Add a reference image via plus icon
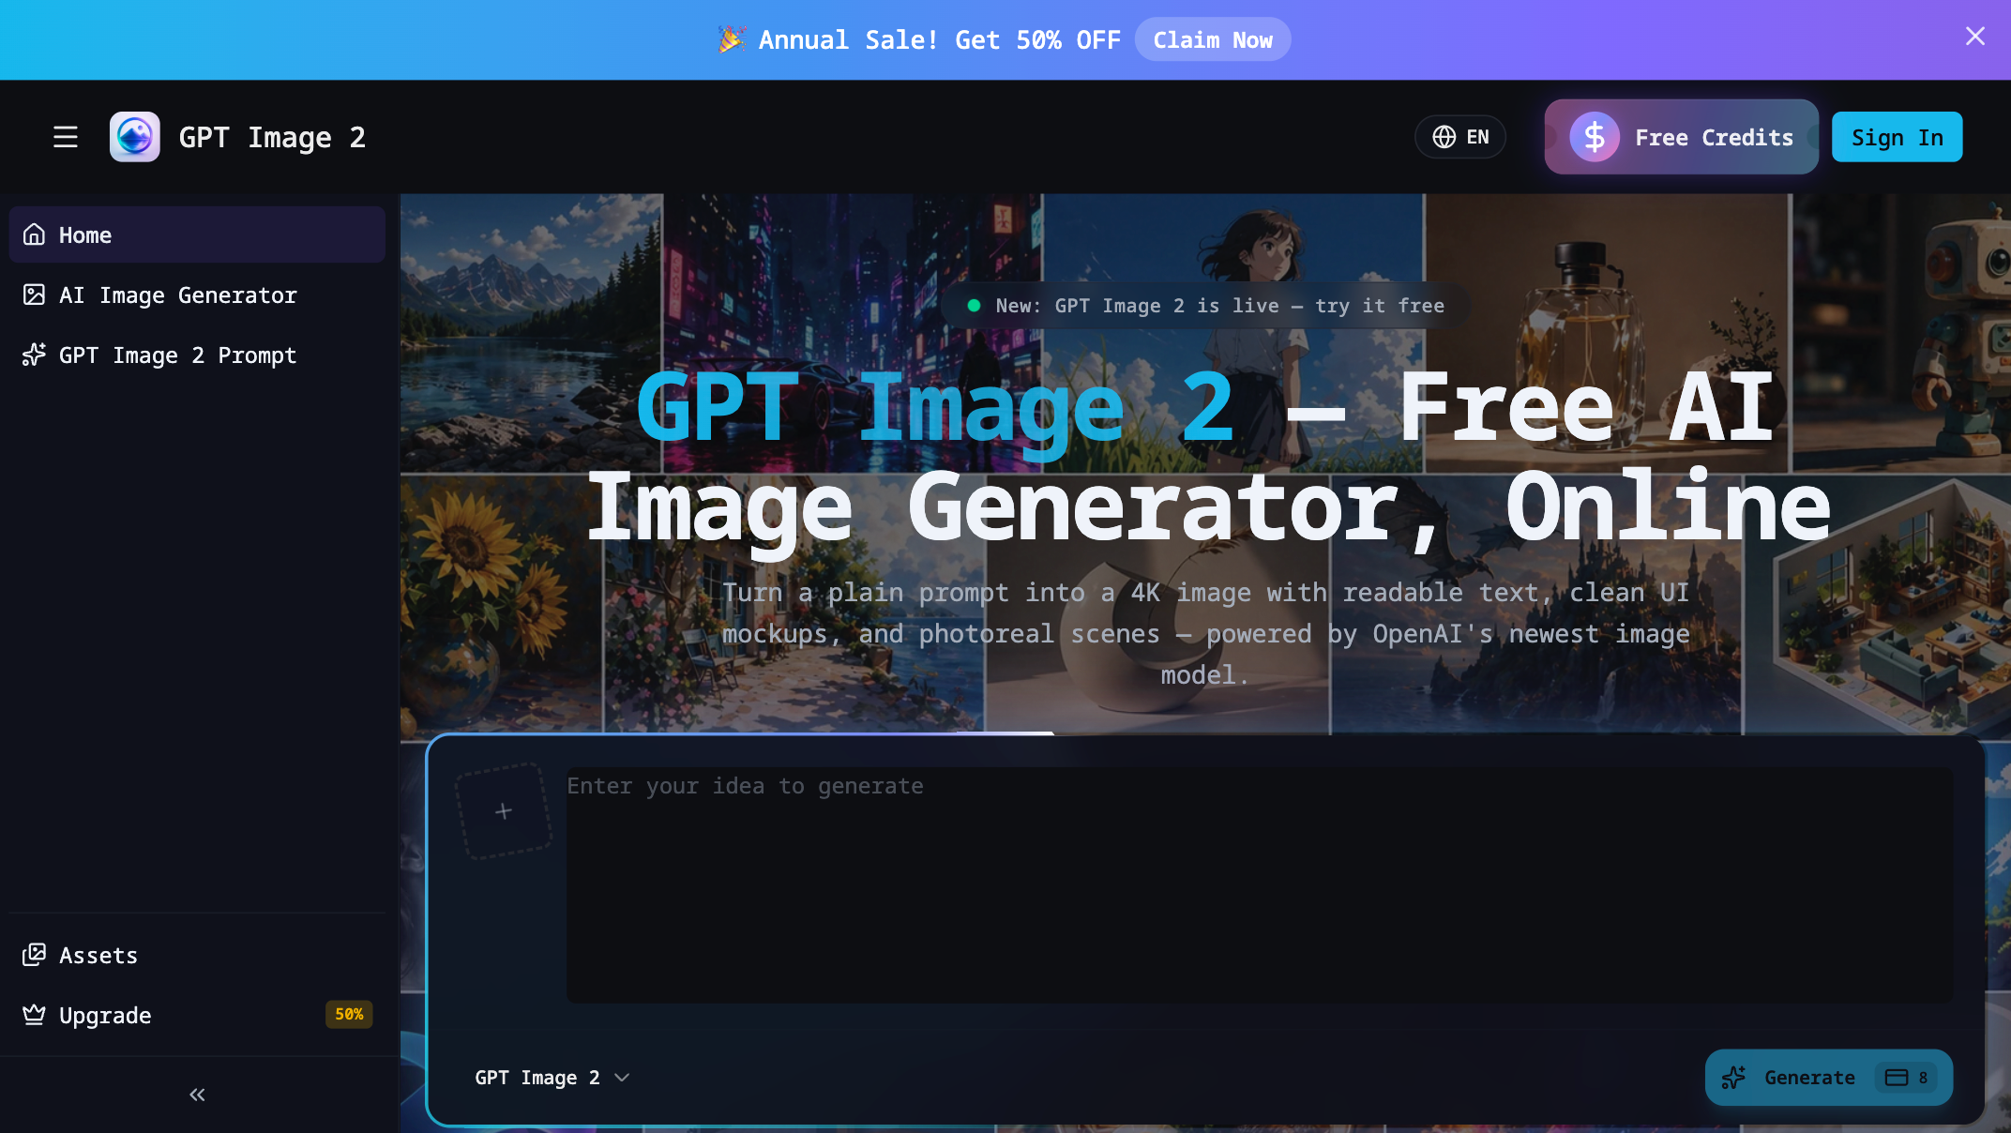 tap(504, 811)
